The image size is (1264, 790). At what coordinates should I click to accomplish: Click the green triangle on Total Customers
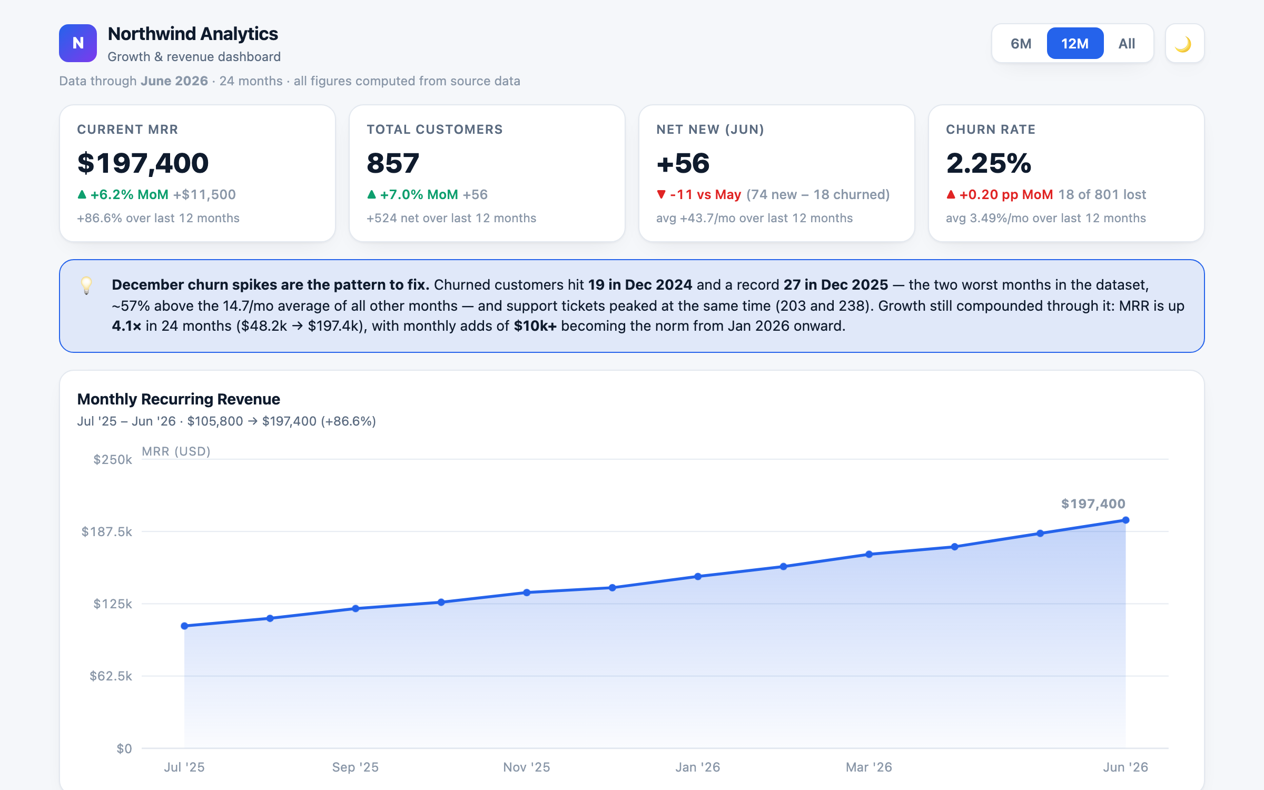pos(371,194)
